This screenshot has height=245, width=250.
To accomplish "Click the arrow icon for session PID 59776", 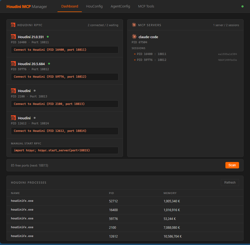I will (135, 60).
